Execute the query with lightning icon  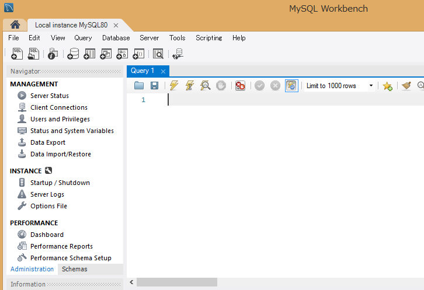(174, 85)
